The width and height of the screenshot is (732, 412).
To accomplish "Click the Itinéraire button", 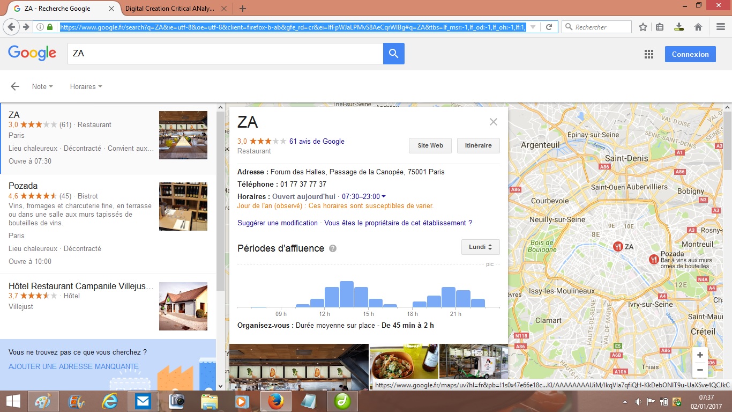I will coord(478,145).
